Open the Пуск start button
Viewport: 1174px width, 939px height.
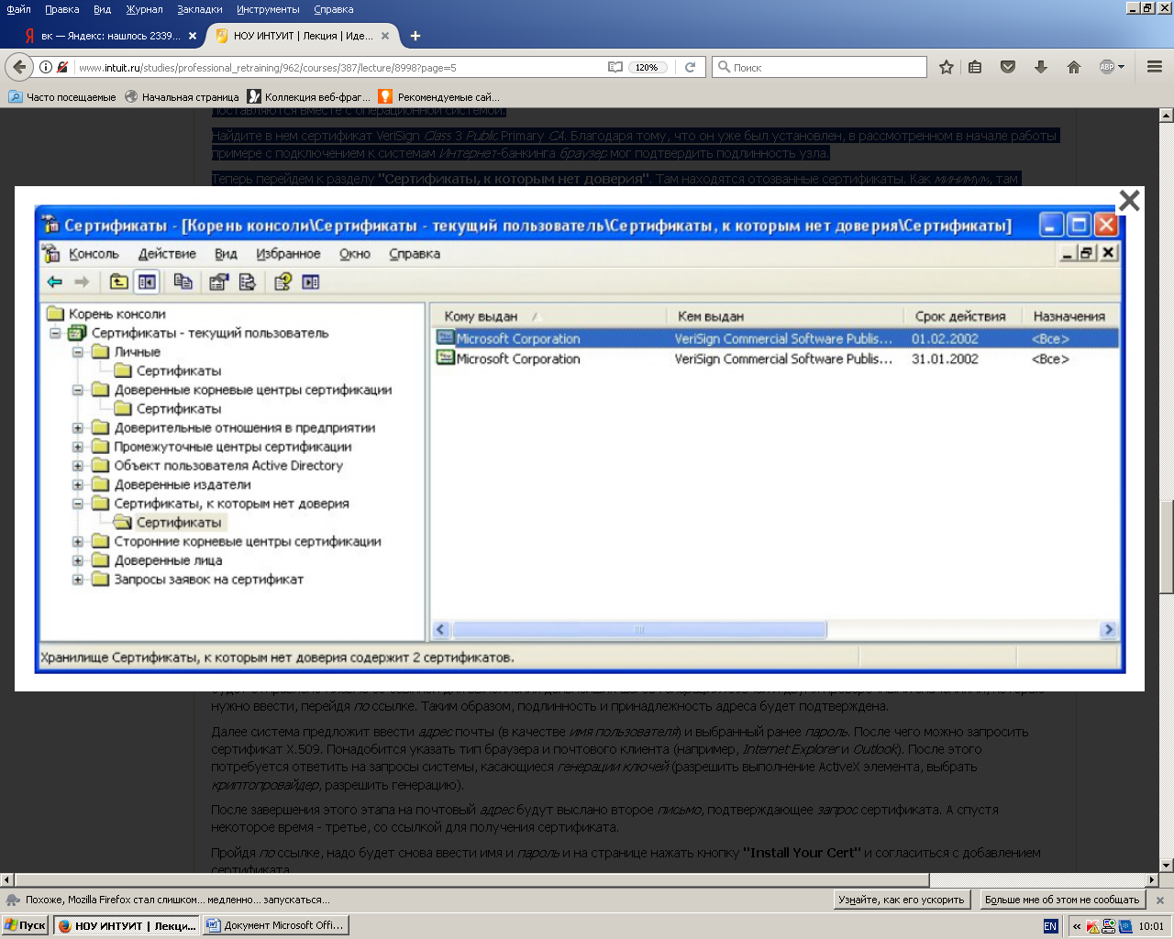26,925
